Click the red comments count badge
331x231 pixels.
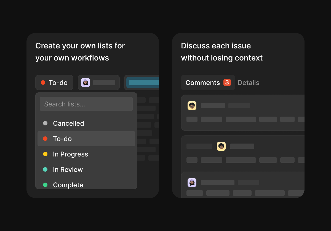[227, 82]
